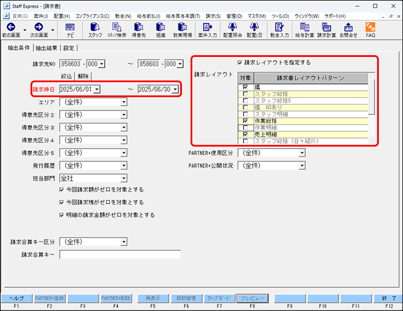Click the layout list vertical scrollbar

(x=371, y=107)
